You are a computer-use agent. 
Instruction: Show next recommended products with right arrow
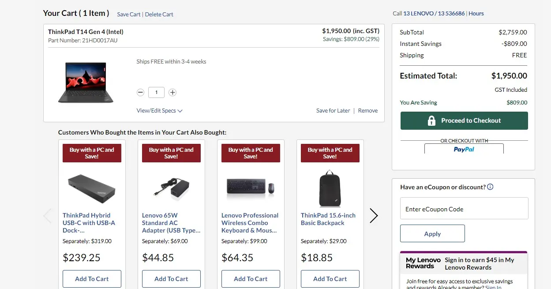click(x=374, y=216)
